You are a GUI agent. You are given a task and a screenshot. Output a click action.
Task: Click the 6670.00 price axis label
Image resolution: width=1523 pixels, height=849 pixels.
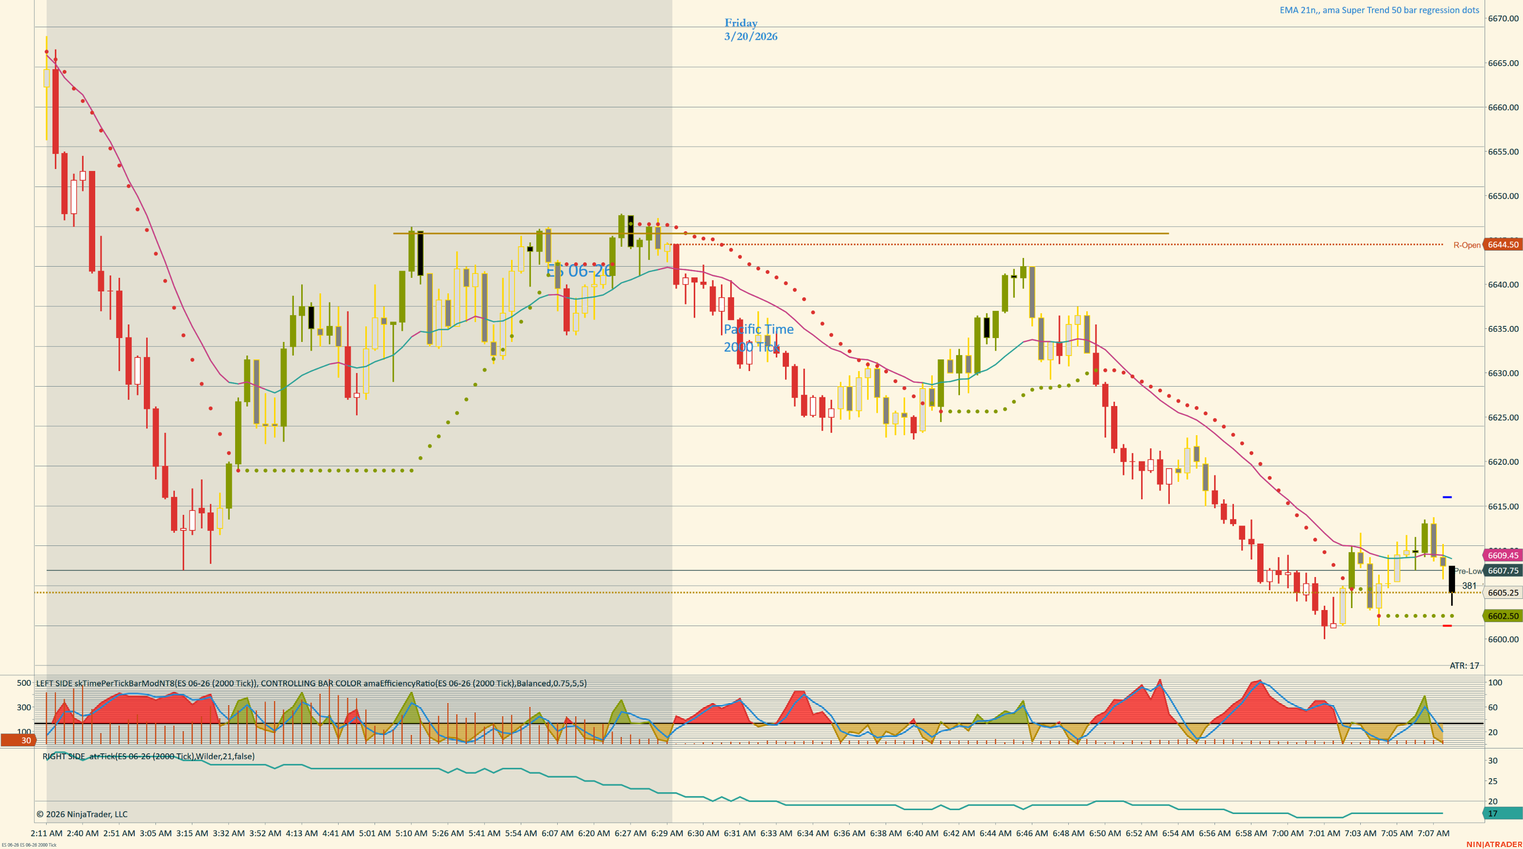tap(1503, 18)
